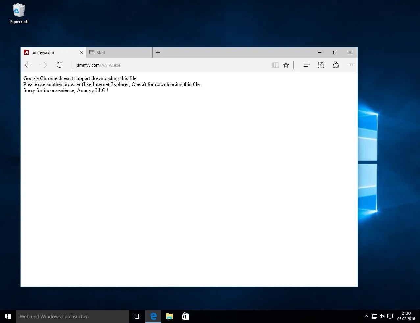Screen dimensions: 420x323
Task: Open the Hub three-lines icon
Action: click(x=307, y=65)
